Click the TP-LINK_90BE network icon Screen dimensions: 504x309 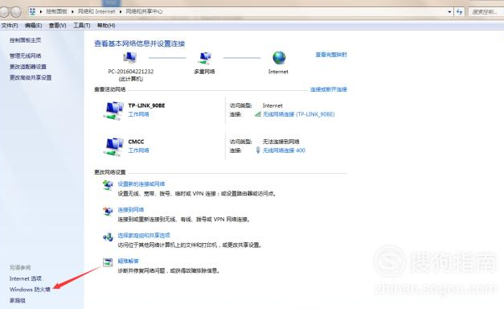click(x=113, y=110)
